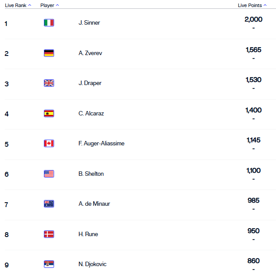Screen dimensions: 276x278
Task: Click the Australian flag beside A. de Minaur
Action: (x=49, y=204)
